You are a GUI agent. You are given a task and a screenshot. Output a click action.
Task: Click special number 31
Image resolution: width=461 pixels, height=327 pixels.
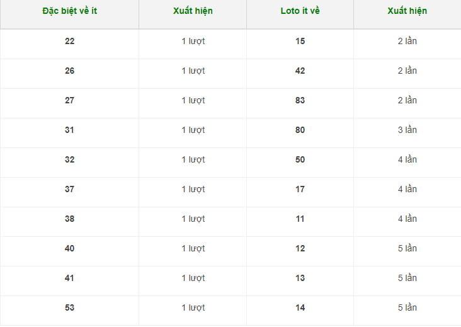pyautogui.click(x=69, y=130)
